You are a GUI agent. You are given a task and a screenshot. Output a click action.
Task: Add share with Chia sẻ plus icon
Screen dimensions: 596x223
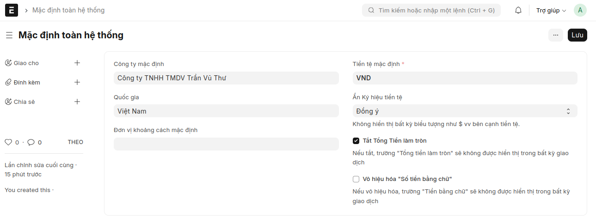[x=77, y=102]
